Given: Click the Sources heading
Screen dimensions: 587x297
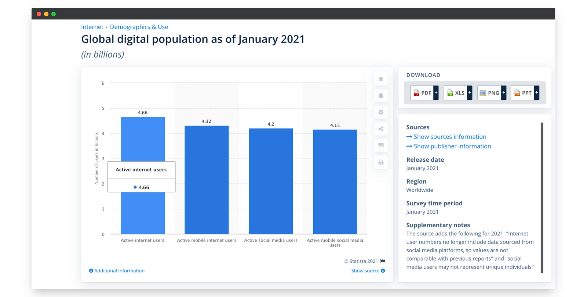Looking at the screenshot, I should (x=418, y=127).
